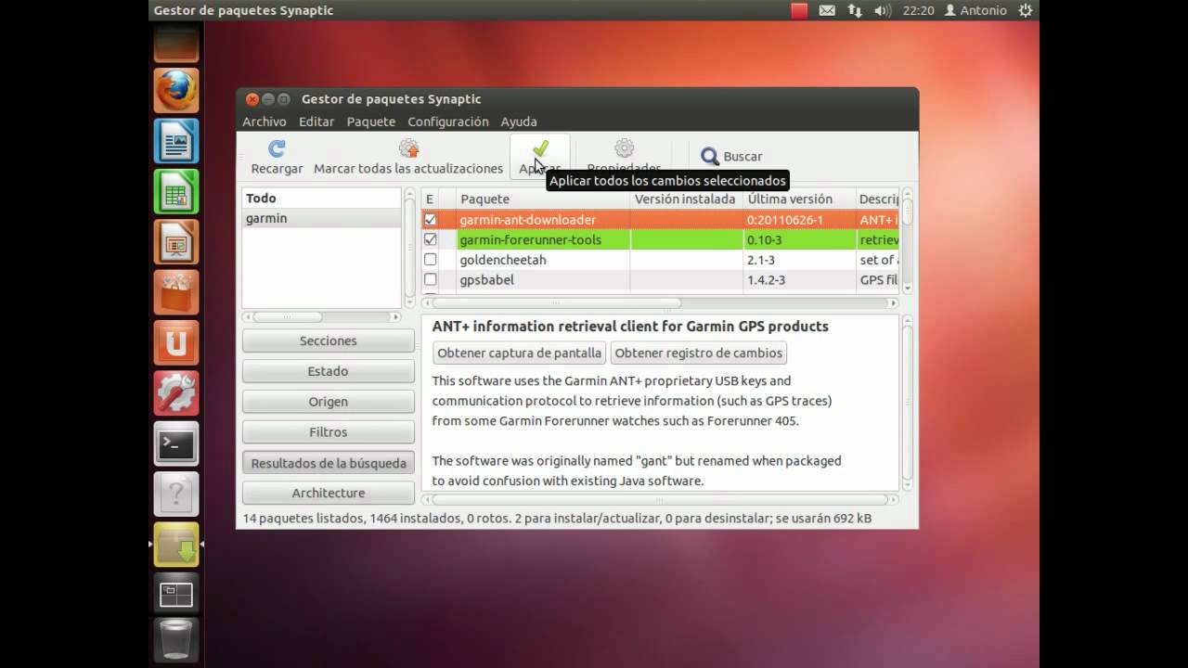Click Resultados de la búsqueda button
The width and height of the screenshot is (1188, 668).
[329, 463]
